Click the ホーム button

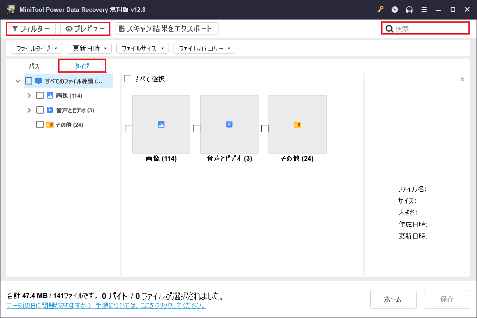click(393, 299)
